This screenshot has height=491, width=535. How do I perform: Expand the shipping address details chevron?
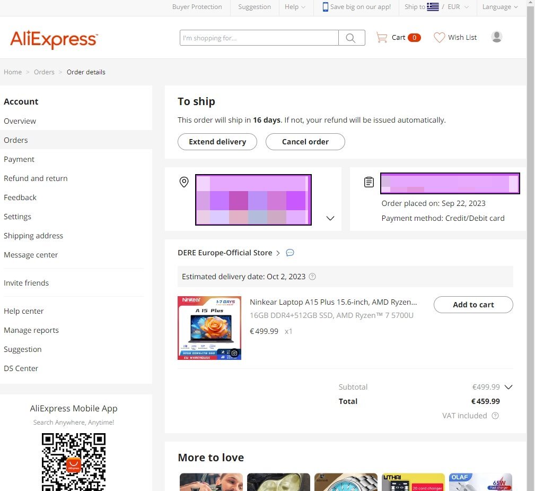coord(330,218)
